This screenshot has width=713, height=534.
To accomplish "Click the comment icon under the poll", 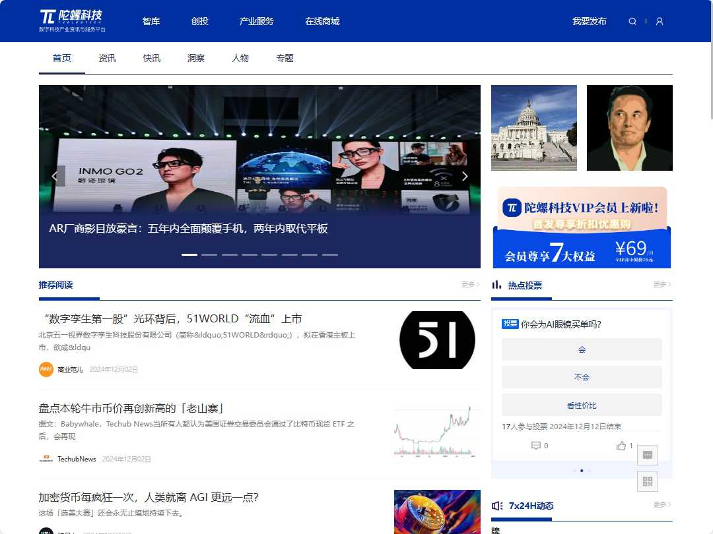I will tap(536, 446).
